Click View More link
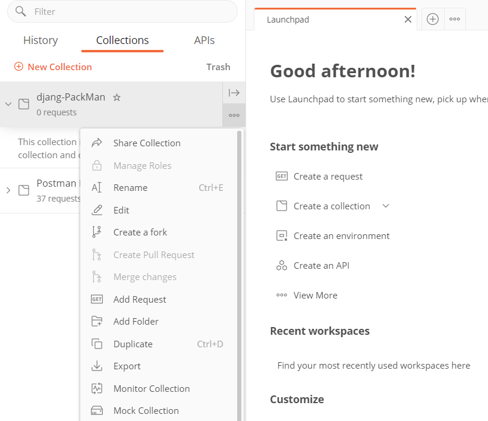488x421 pixels. pyautogui.click(x=315, y=295)
